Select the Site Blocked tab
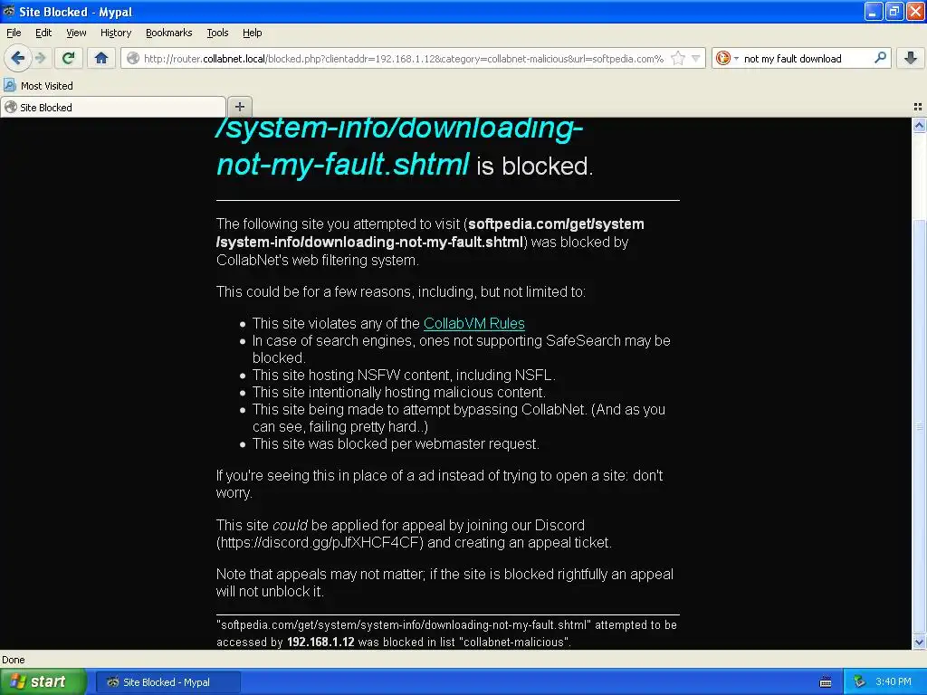 click(113, 107)
